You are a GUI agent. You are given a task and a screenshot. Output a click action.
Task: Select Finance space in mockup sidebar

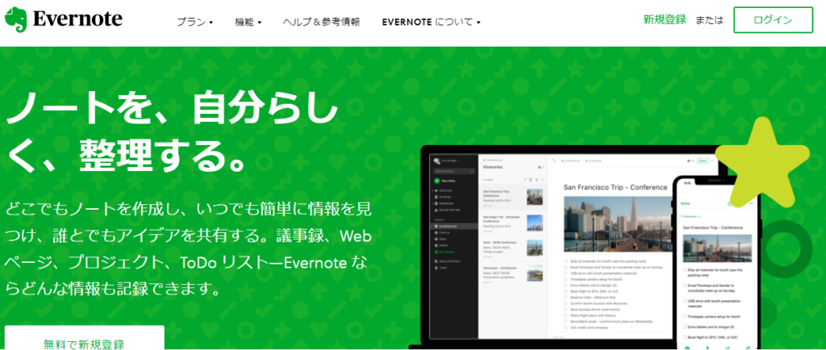[x=443, y=232]
